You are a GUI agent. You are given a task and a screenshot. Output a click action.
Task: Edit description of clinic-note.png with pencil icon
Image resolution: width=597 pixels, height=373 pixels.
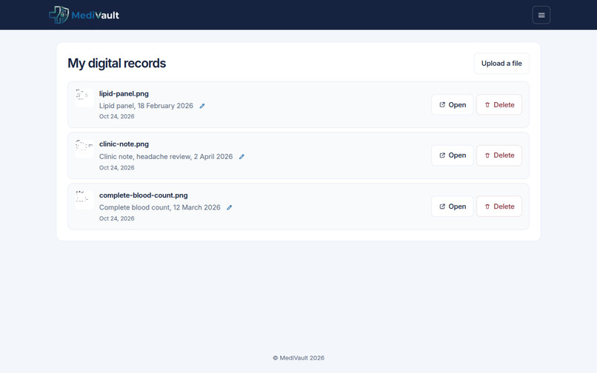coord(241,157)
